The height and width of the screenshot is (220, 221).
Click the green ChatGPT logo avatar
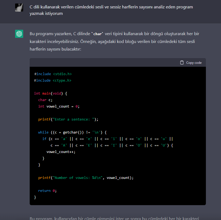(19, 34)
